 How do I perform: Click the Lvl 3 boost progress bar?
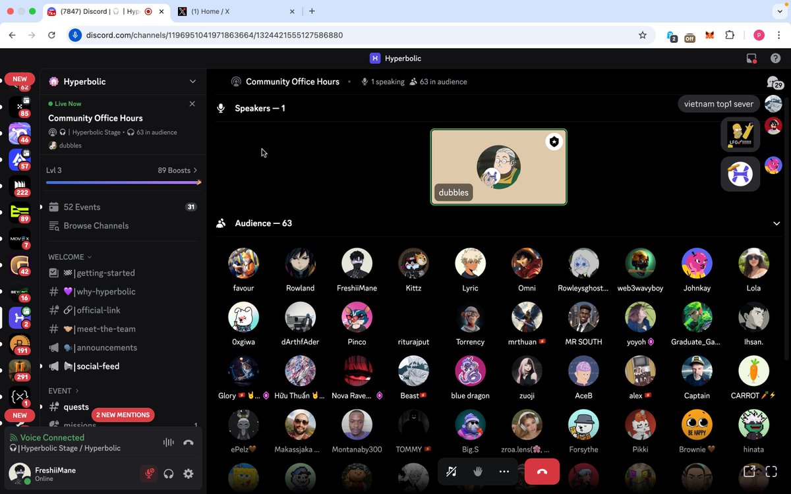123,182
